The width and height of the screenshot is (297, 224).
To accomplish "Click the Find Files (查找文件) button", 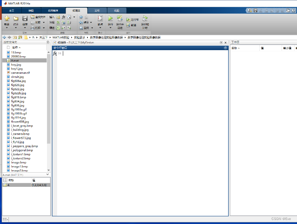I will pyautogui.click(x=38, y=17).
